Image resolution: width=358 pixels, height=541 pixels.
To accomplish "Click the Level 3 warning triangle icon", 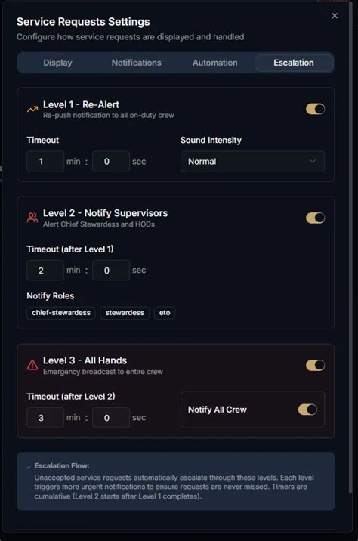I will coord(32,365).
